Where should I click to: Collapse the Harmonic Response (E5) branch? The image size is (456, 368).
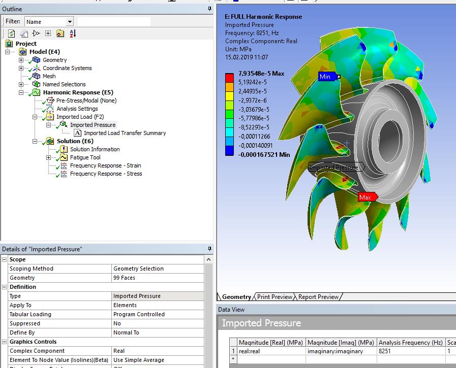pyautogui.click(x=21, y=92)
